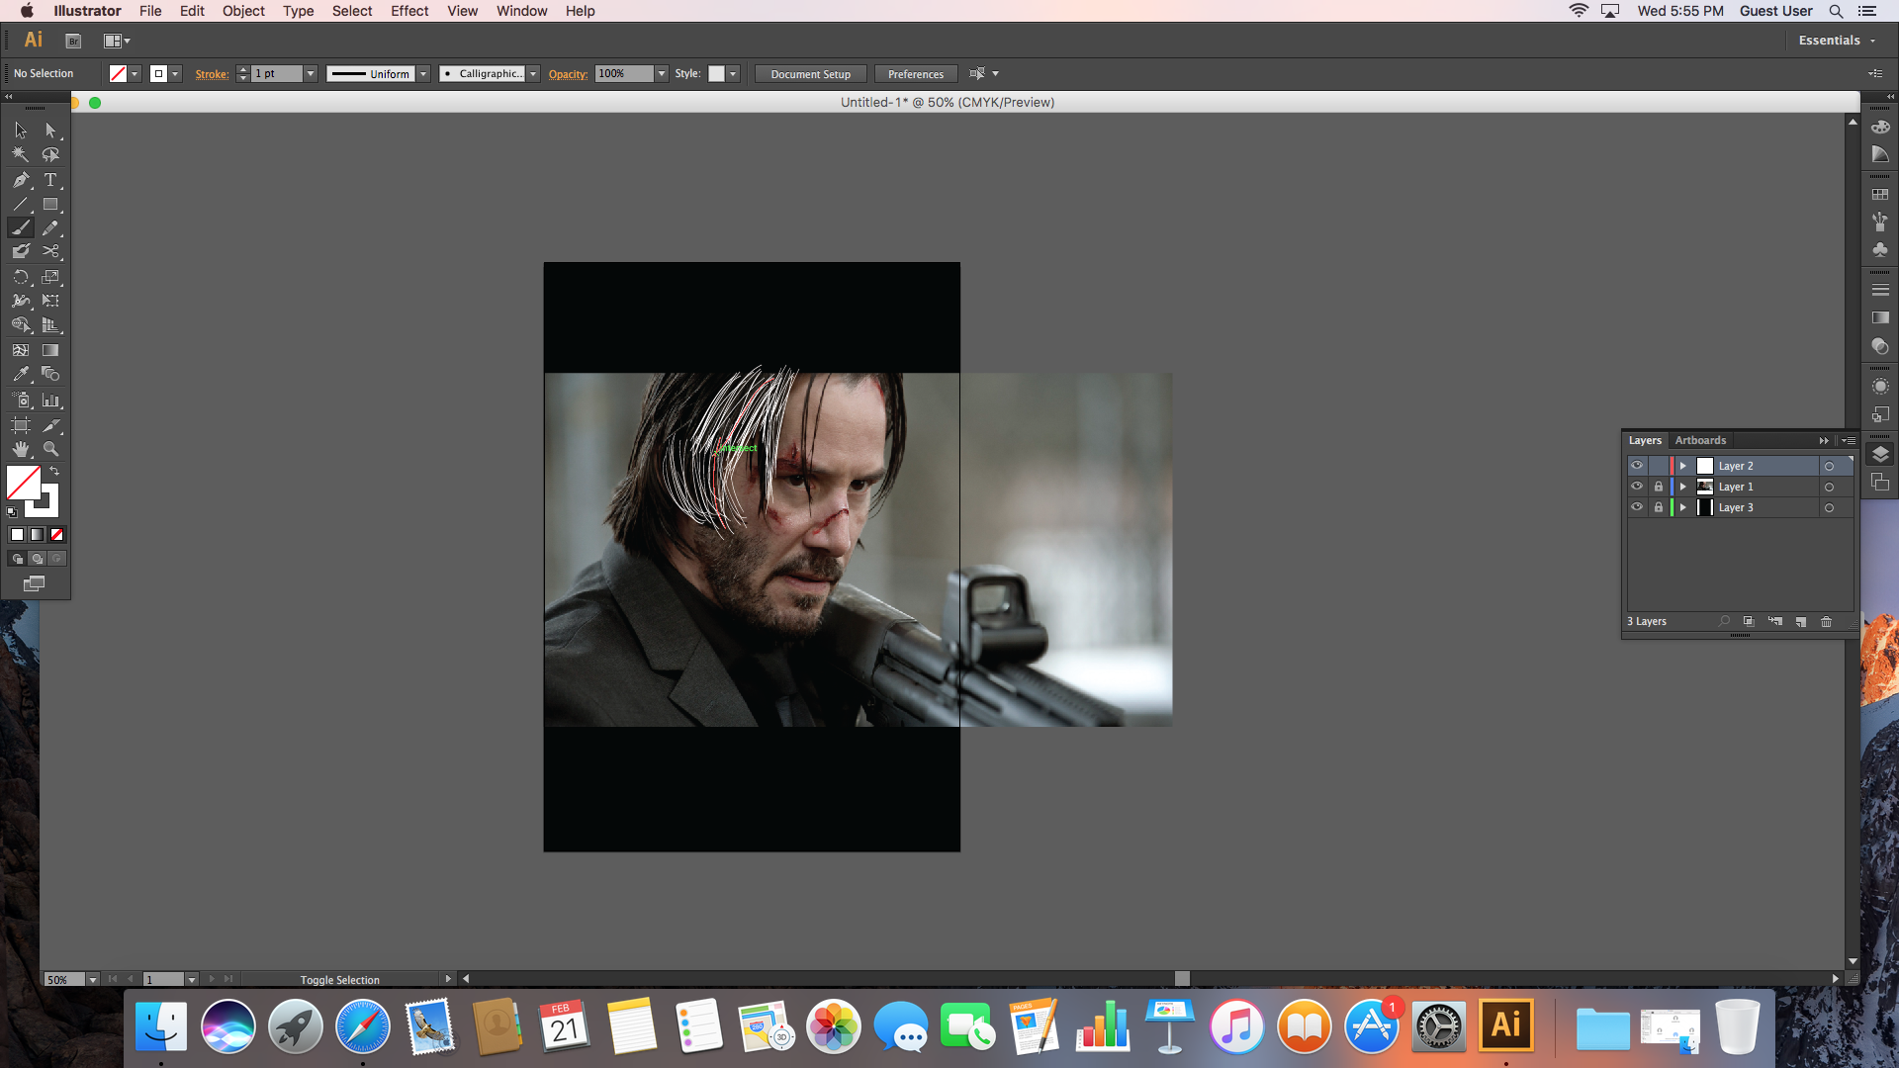1899x1068 pixels.
Task: Select the Zoom tool in the toolbar
Action: click(x=50, y=448)
